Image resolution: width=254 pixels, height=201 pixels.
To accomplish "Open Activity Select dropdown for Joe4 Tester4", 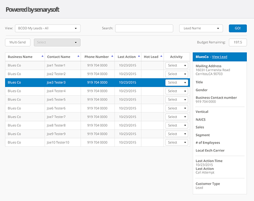I will pos(177,91).
